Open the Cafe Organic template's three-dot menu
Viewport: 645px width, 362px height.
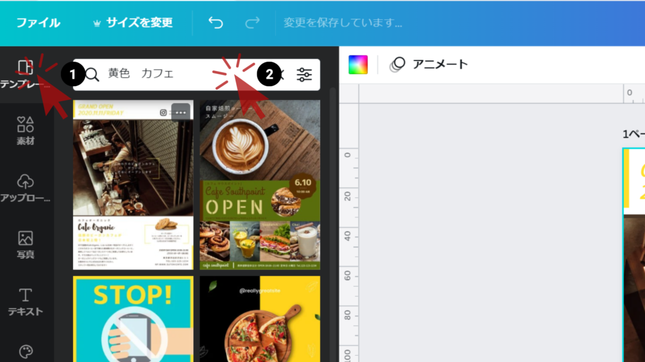pos(181,112)
